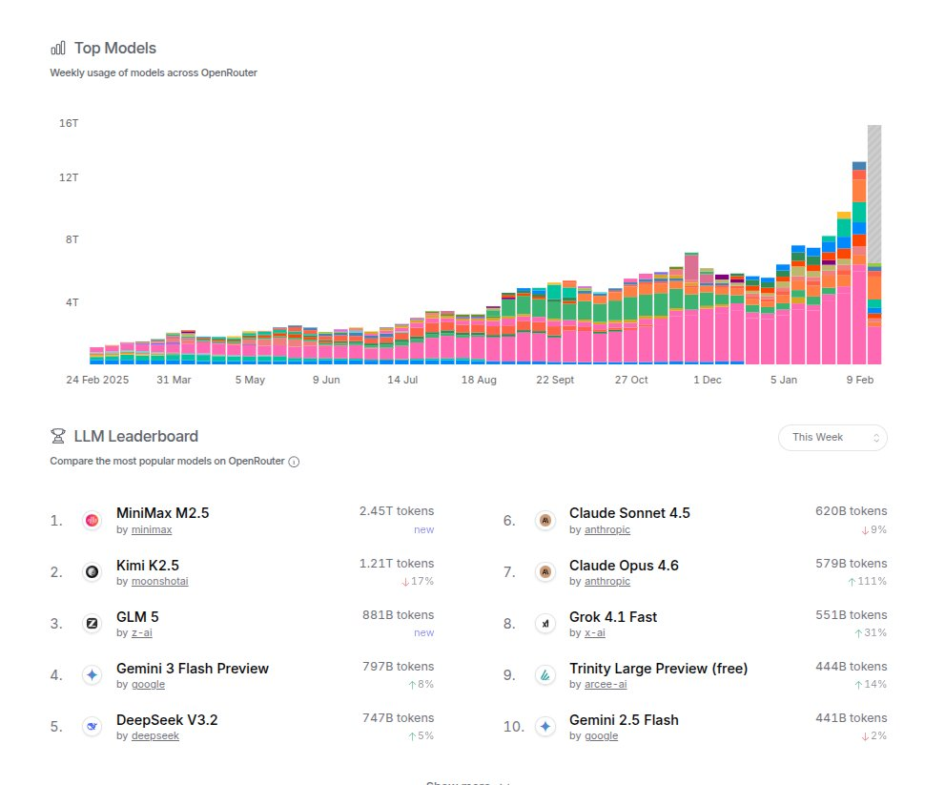Click the Top Models bar chart icon
Screen dimensions: 945x785
58,49
